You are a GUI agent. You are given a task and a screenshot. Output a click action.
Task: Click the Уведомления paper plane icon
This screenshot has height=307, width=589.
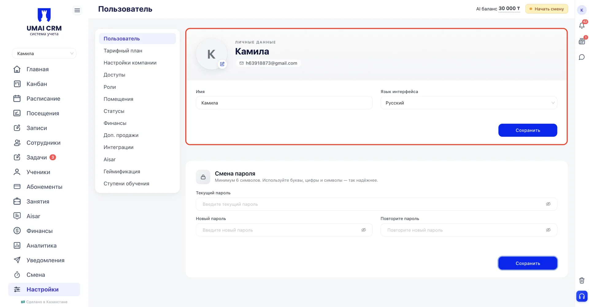(17, 260)
